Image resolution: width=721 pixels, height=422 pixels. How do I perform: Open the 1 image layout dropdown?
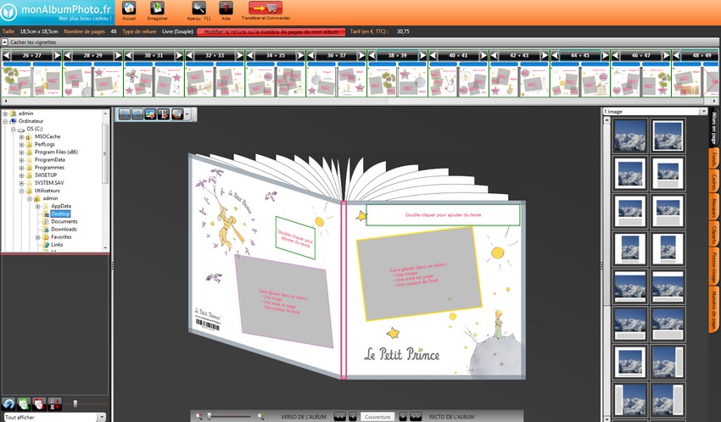703,111
